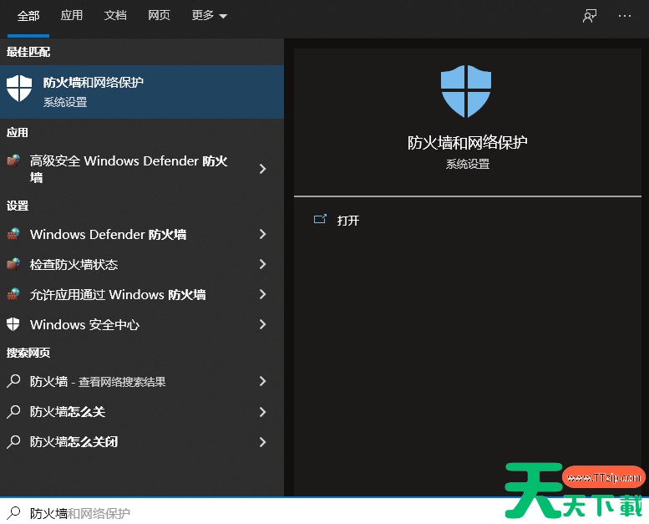The width and height of the screenshot is (649, 524).
Task: Open 高级安全 Windows Defender 防火墙 app result
Action: pos(142,169)
